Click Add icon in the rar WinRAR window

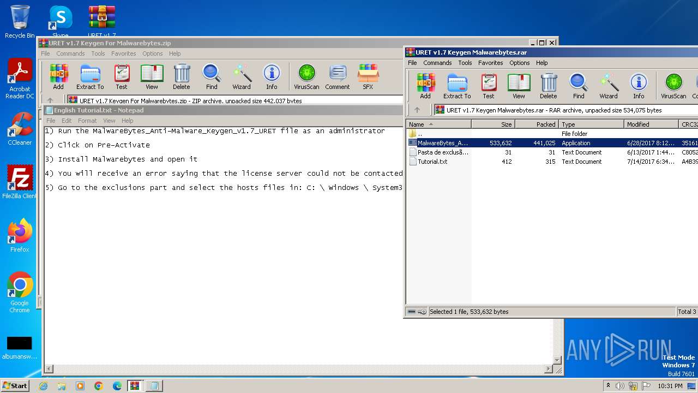click(x=425, y=86)
